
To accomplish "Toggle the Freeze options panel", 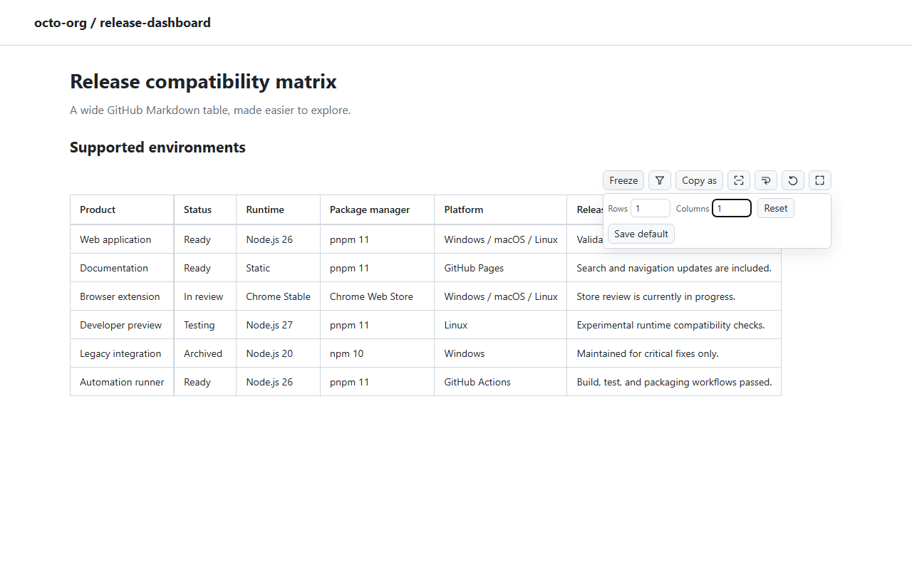I will tap(623, 180).
